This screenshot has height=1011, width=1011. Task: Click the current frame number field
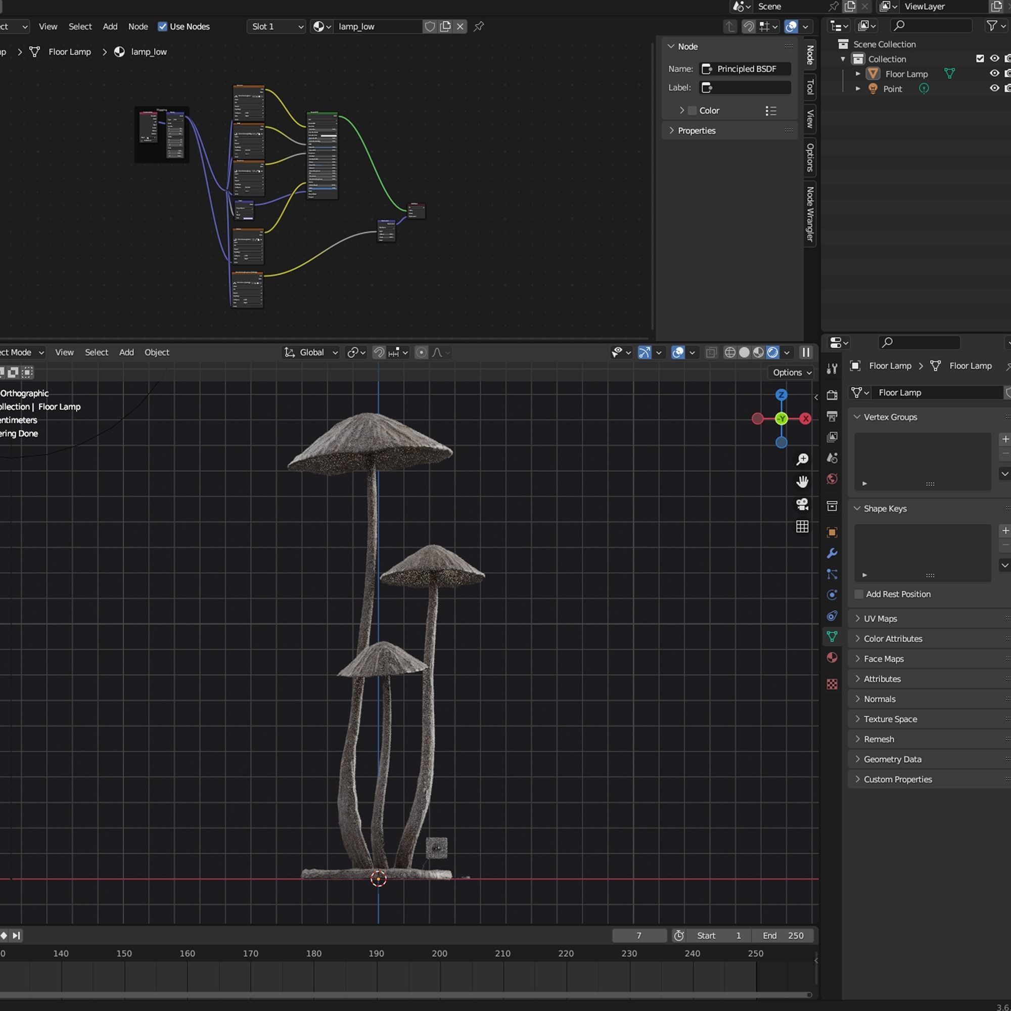[x=639, y=936]
